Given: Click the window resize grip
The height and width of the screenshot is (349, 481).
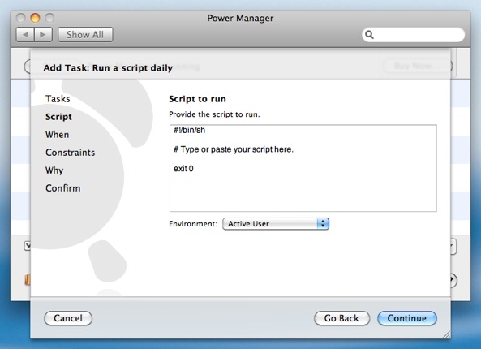Looking at the screenshot, I should [446, 334].
